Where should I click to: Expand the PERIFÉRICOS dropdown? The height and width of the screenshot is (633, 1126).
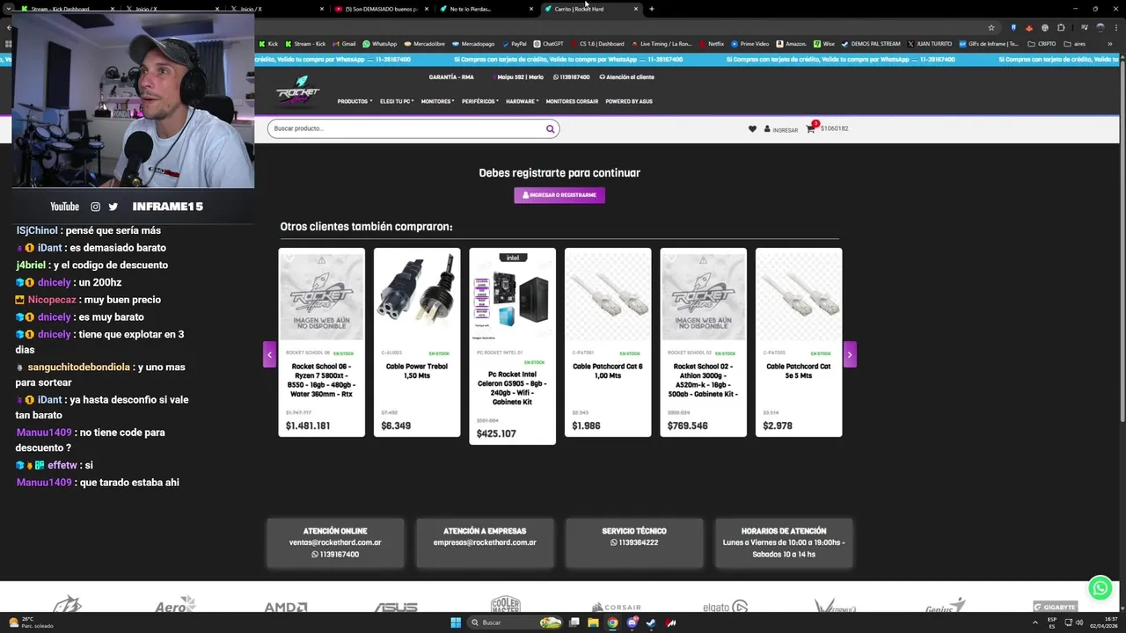(480, 101)
